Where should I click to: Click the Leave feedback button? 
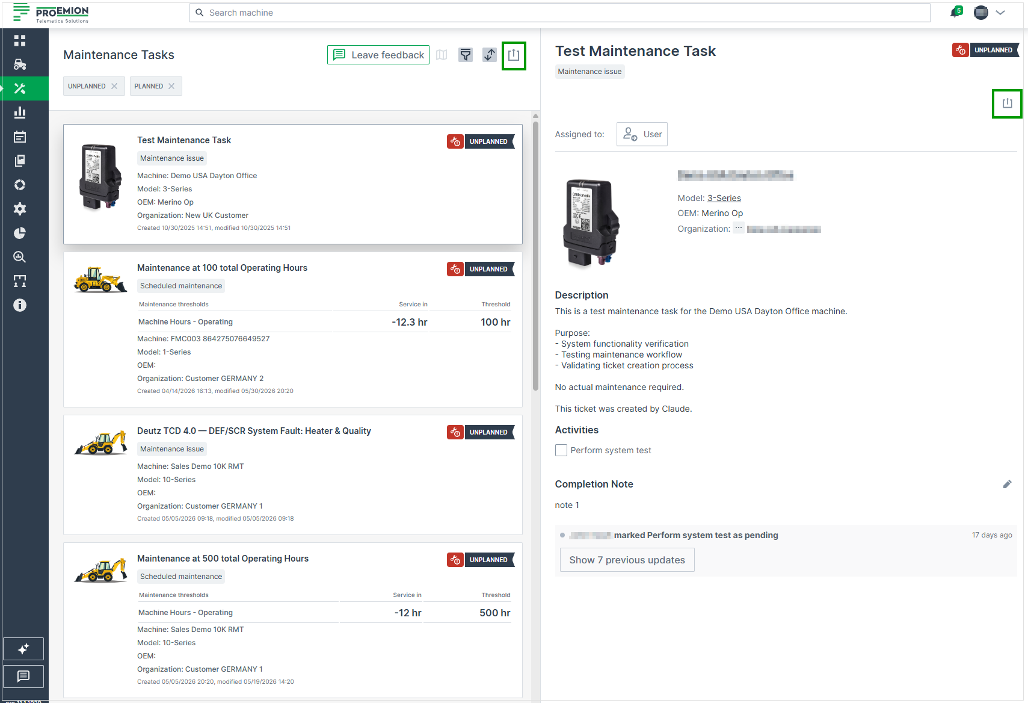tap(378, 55)
